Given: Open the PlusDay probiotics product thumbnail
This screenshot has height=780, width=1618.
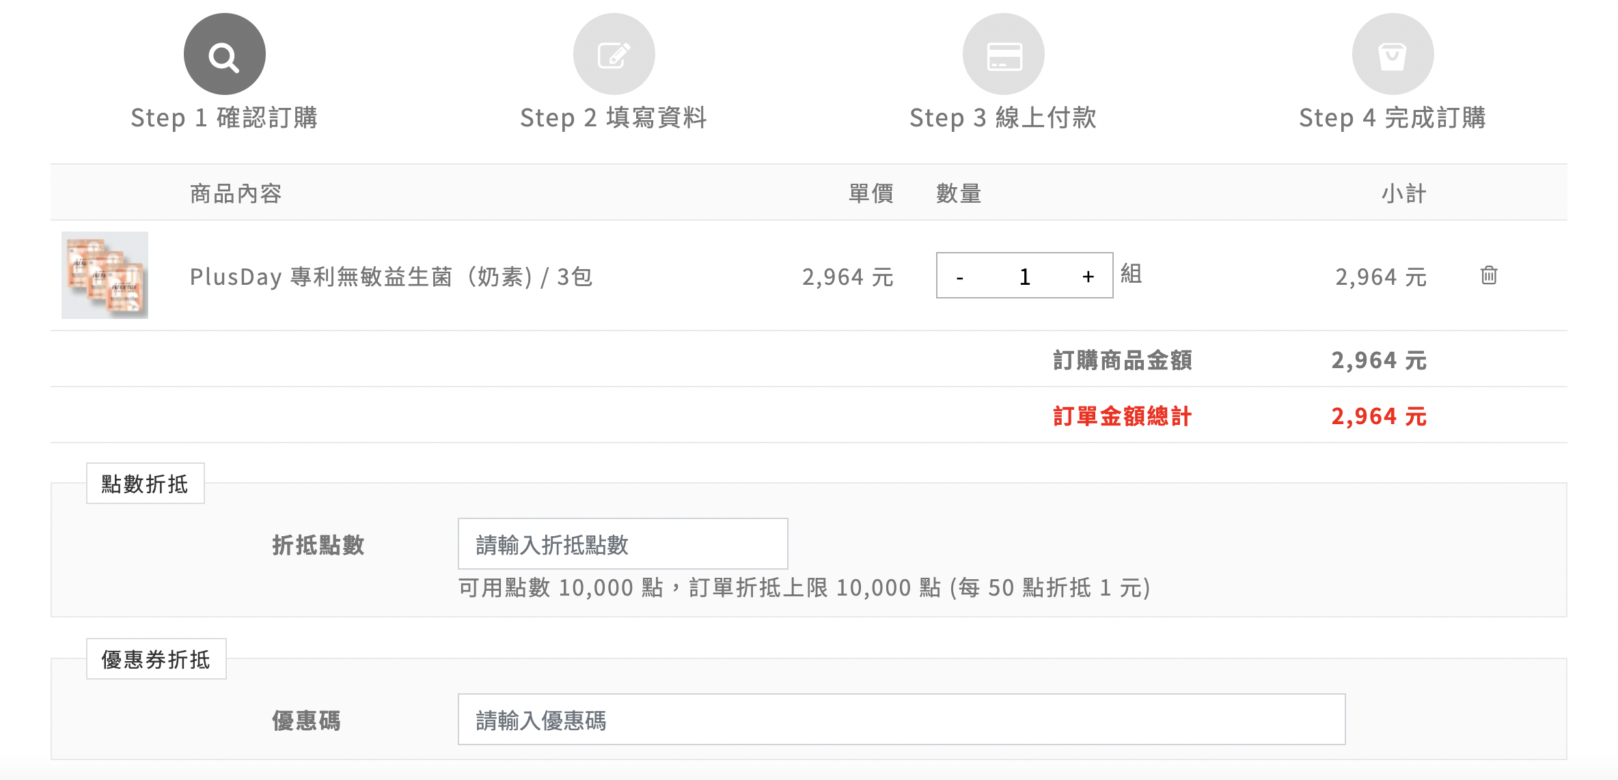Looking at the screenshot, I should coord(105,275).
